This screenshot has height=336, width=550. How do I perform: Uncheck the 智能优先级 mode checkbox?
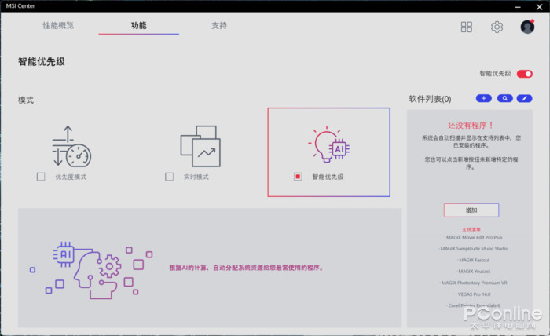point(299,177)
